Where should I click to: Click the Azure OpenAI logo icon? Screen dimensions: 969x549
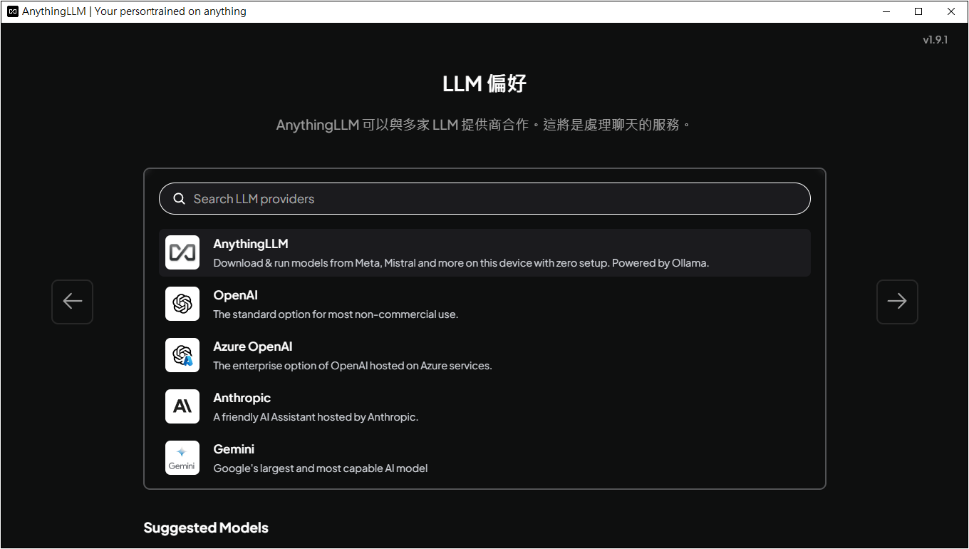tap(182, 355)
